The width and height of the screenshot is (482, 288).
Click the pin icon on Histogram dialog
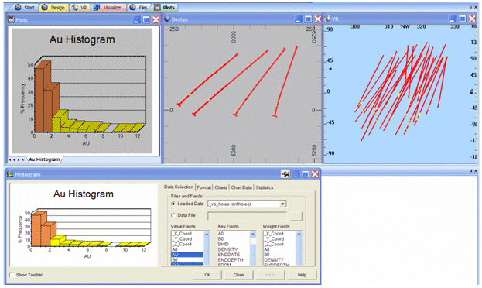click(x=285, y=174)
